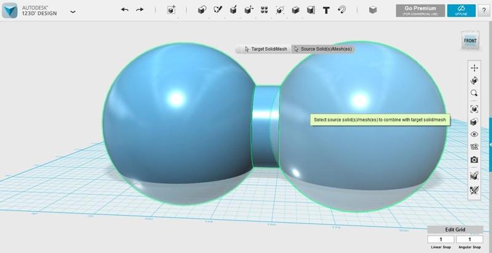The height and width of the screenshot is (253, 492).
Task: Expand the dropdown chevron beside 123D Design logo
Action: (x=73, y=12)
